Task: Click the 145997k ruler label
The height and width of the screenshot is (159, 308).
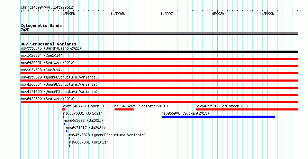Action: point(167,14)
